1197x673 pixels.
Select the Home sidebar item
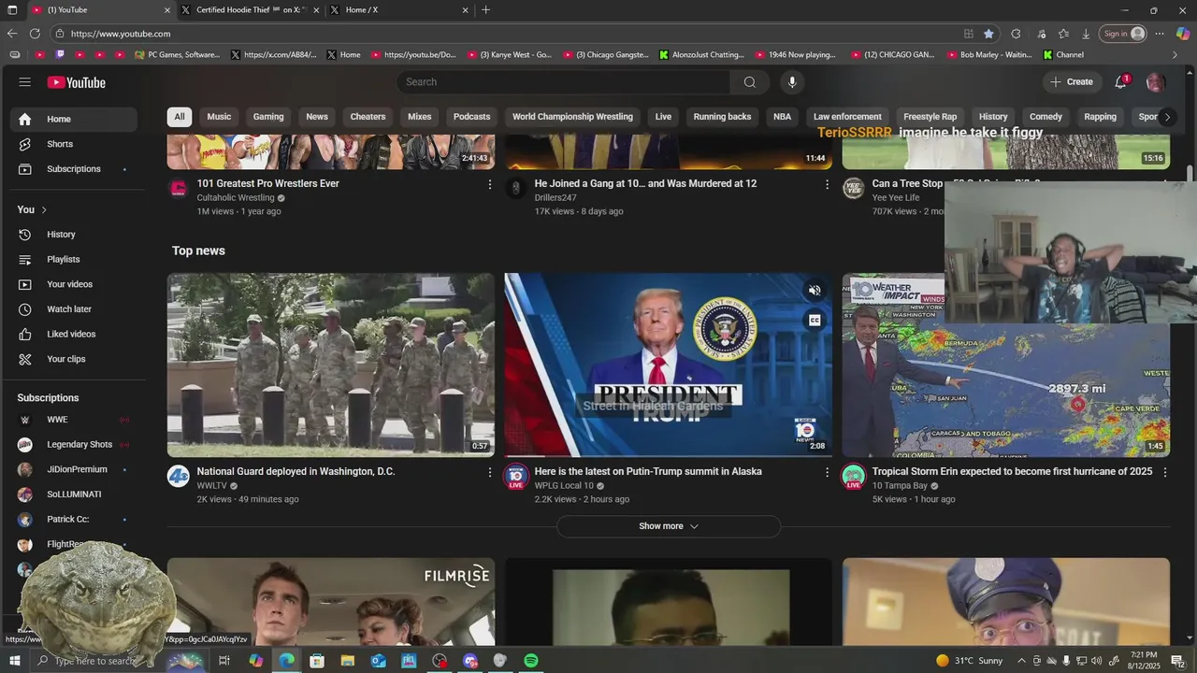point(74,119)
